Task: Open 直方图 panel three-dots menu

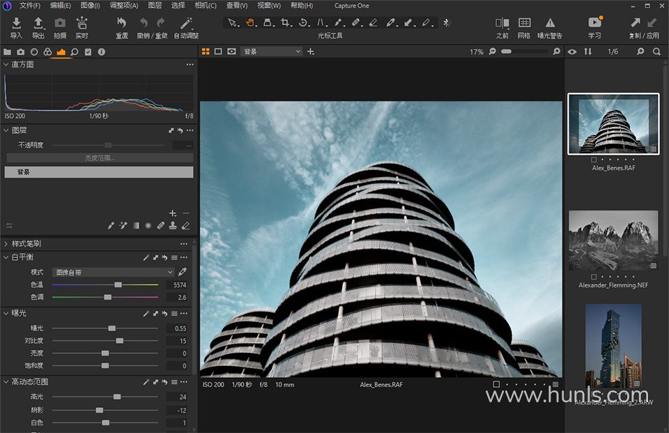Action: pos(190,64)
